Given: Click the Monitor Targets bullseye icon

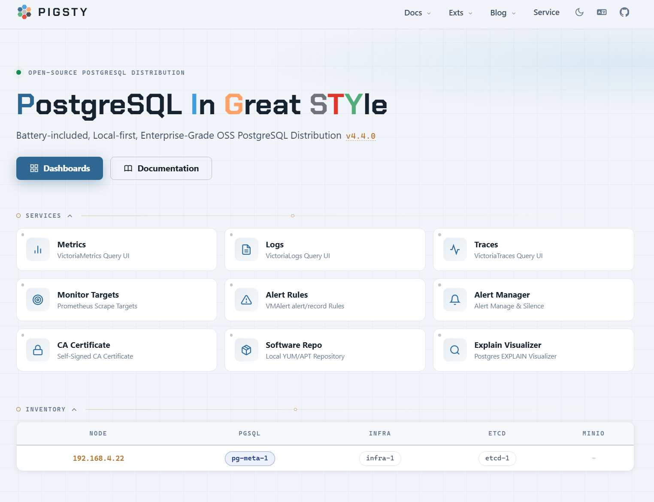Looking at the screenshot, I should (x=38, y=300).
